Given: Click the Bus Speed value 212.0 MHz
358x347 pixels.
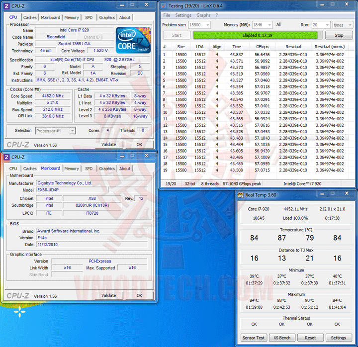Looking at the screenshot, I should (53, 109).
